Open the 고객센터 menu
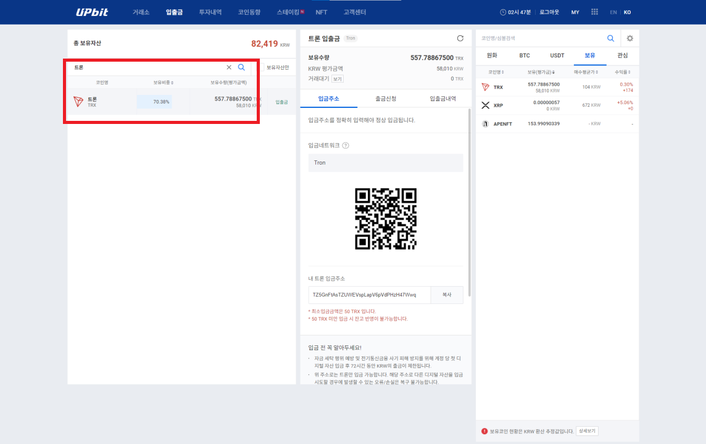This screenshot has height=444, width=706. coord(355,12)
